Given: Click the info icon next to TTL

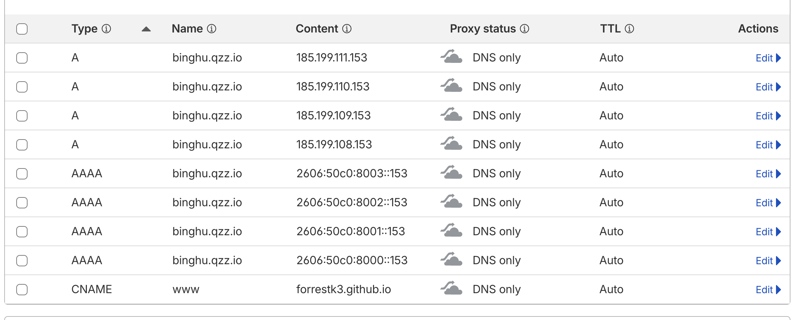Looking at the screenshot, I should tap(629, 29).
